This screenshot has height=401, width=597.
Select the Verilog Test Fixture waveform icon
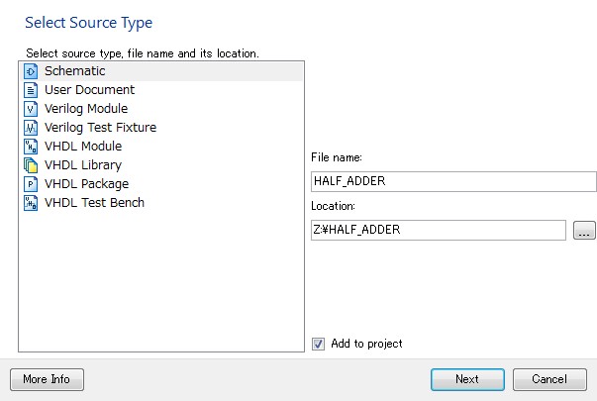pos(31,128)
